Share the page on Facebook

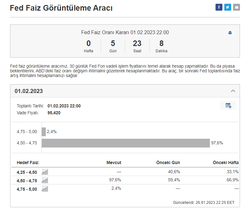point(219,8)
